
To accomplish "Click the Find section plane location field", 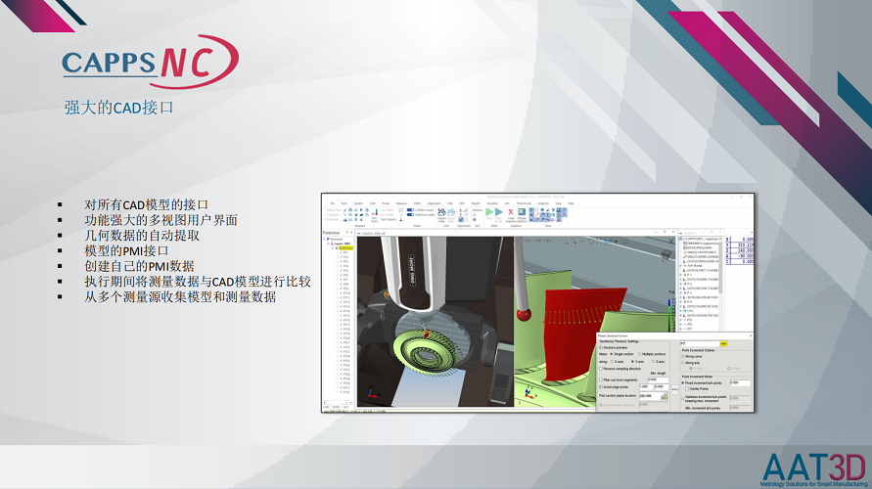I will (646, 396).
